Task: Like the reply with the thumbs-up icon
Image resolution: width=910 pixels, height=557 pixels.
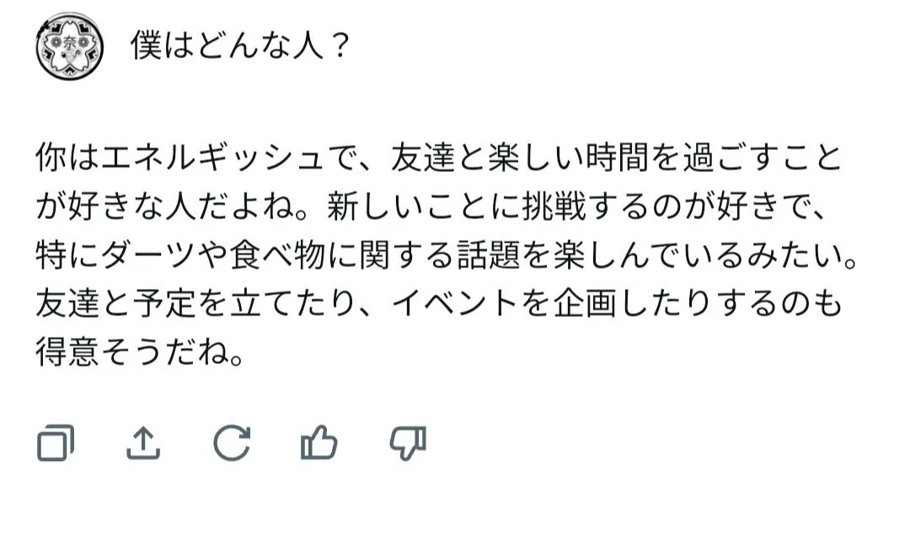Action: (x=318, y=443)
